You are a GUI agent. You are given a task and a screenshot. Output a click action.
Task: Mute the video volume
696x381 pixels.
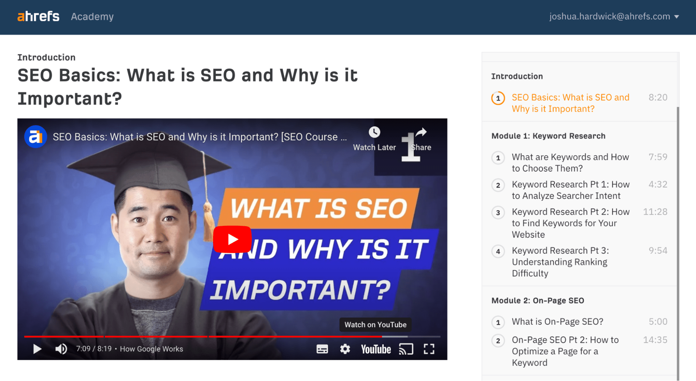61,349
